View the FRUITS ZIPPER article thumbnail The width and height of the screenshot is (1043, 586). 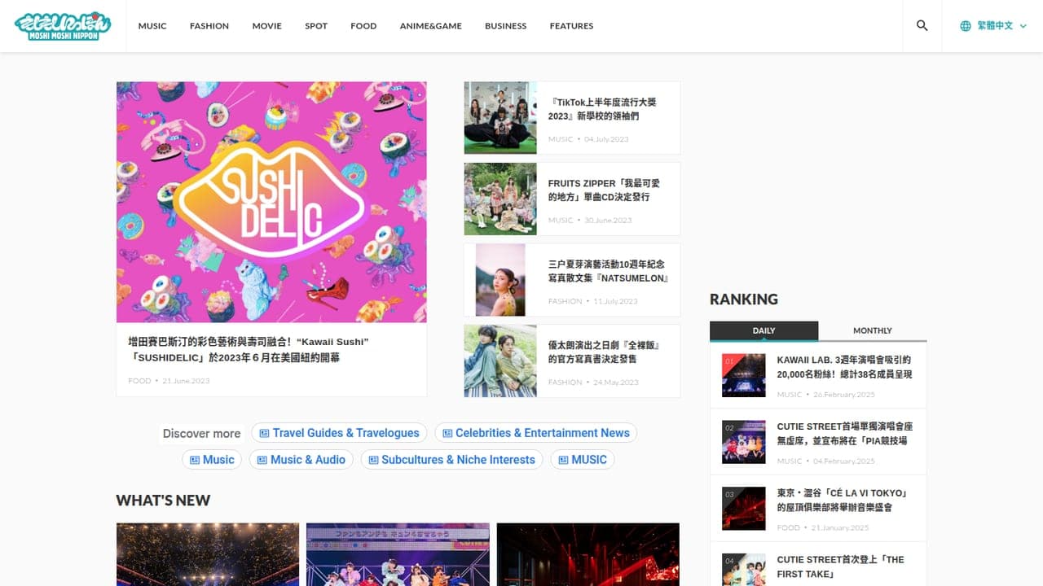click(500, 199)
